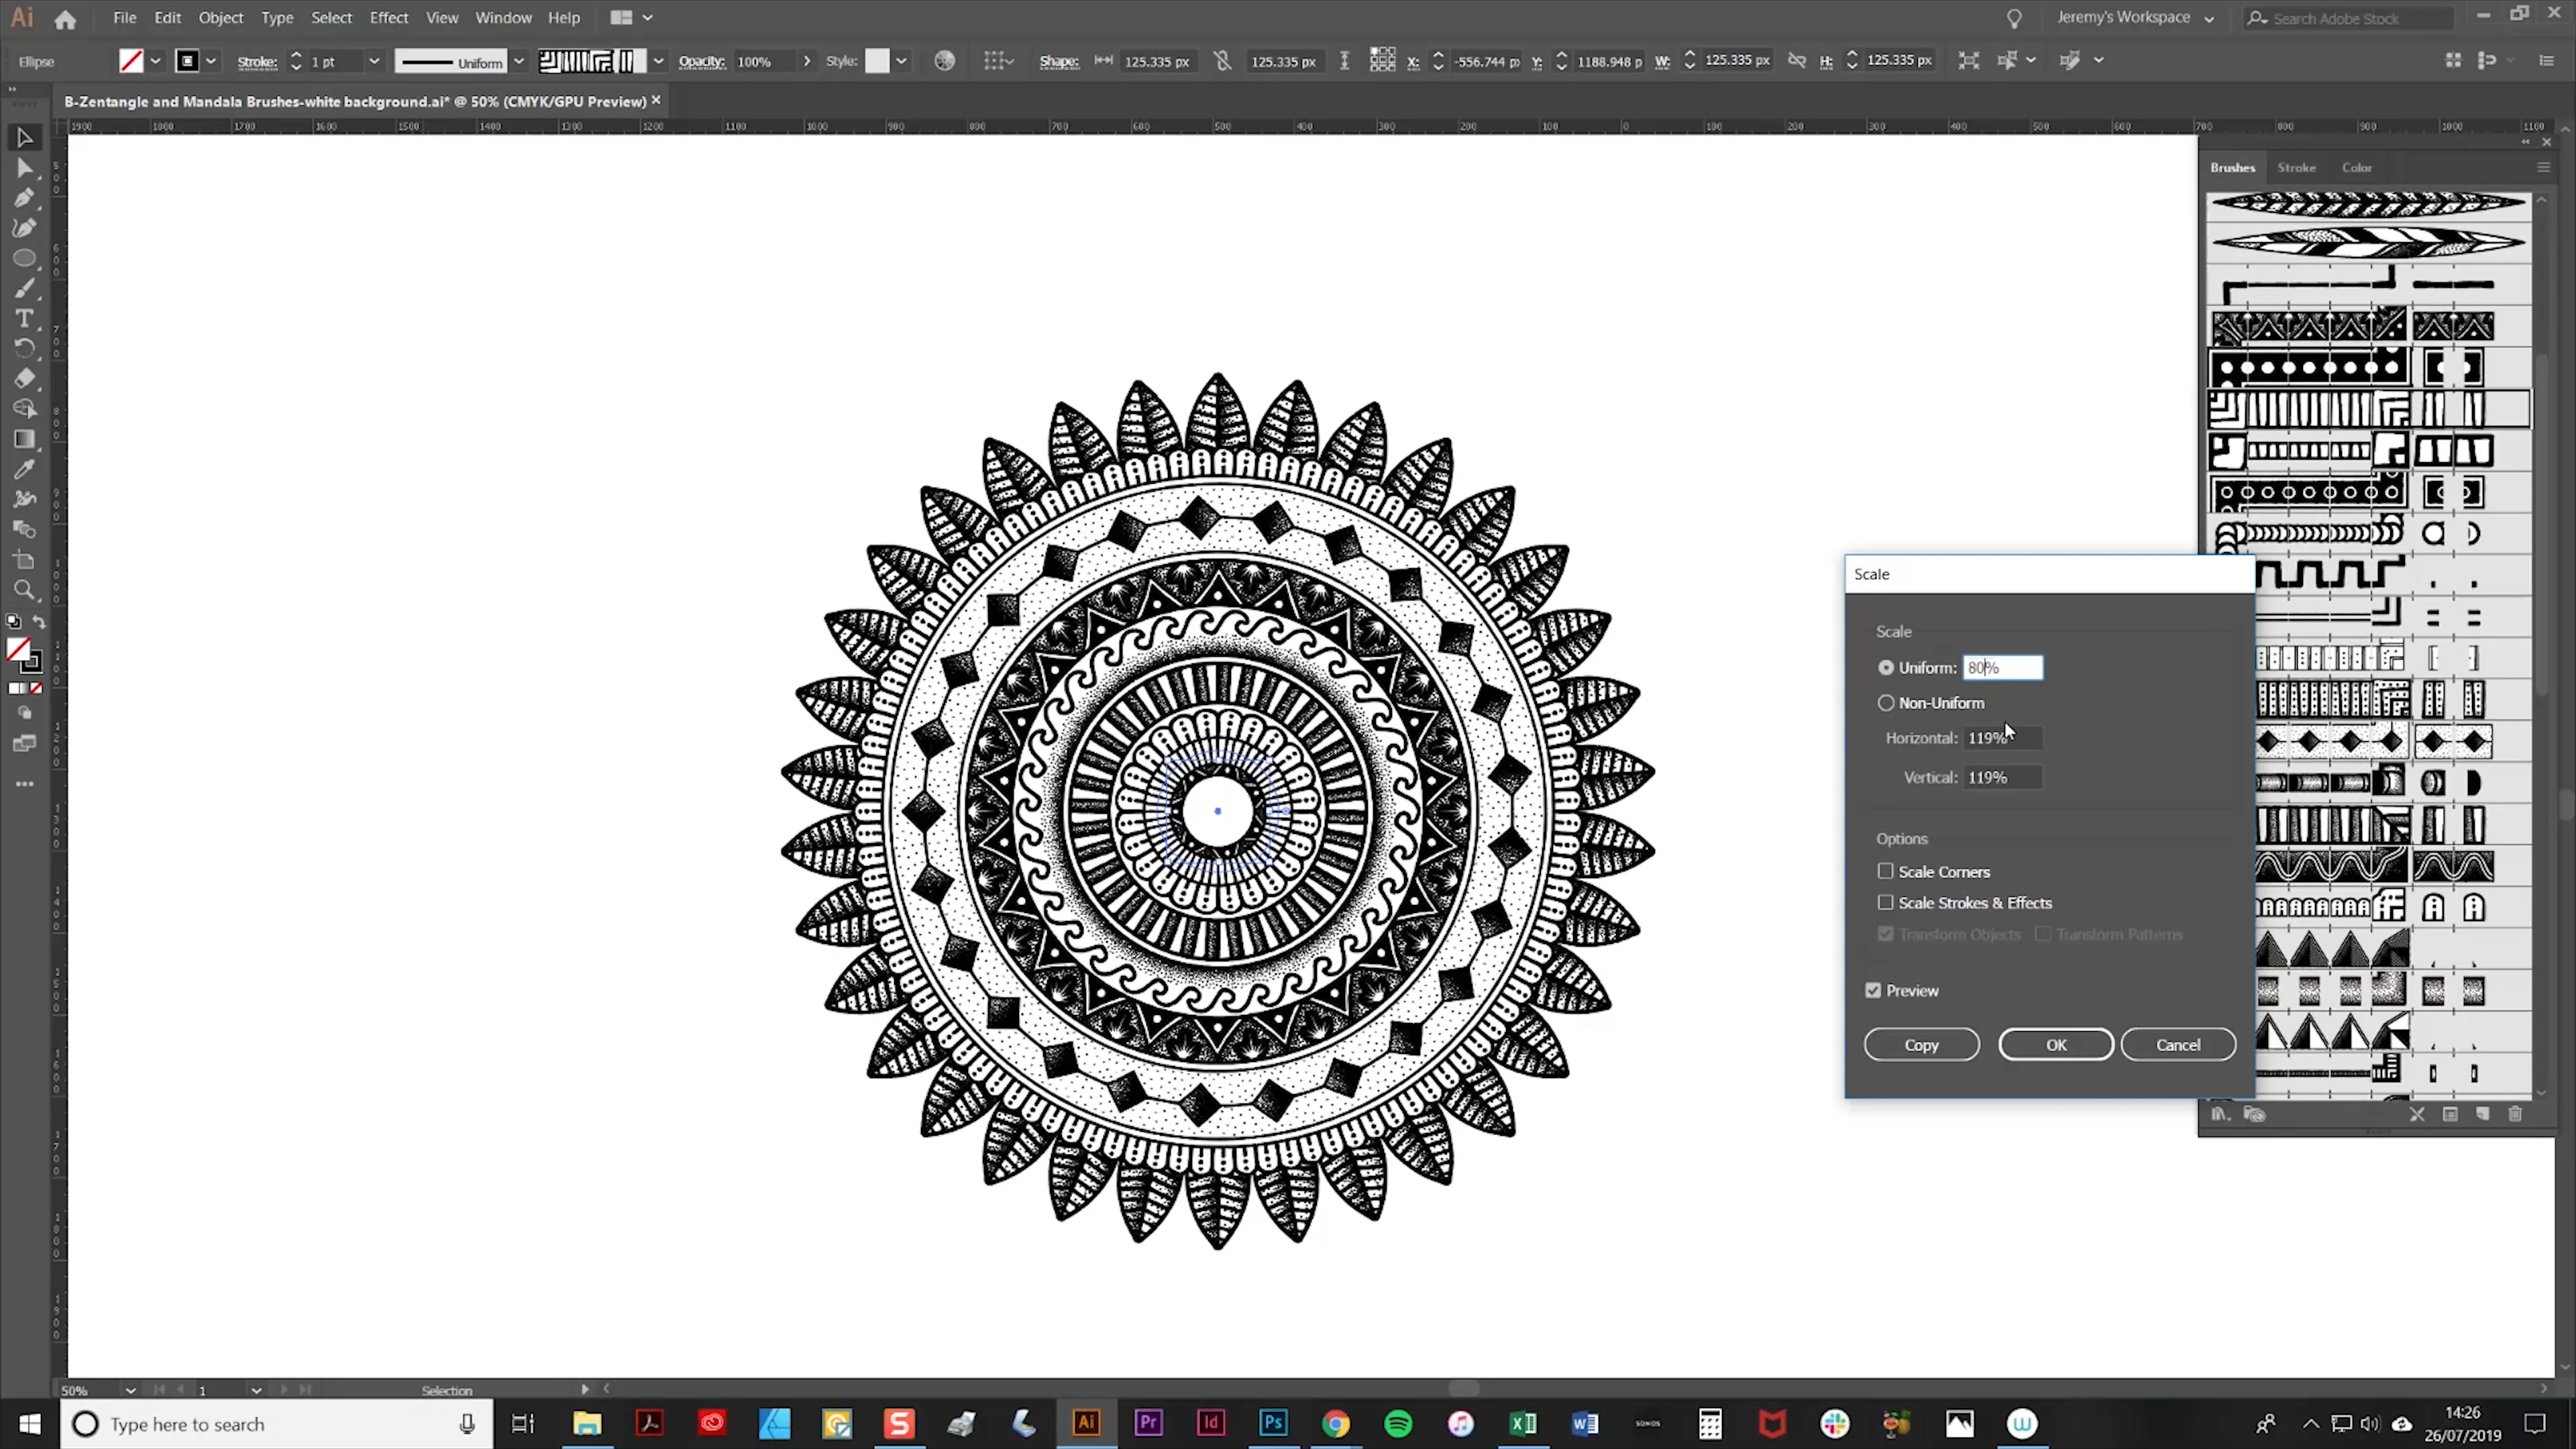The height and width of the screenshot is (1449, 2576).
Task: Uncheck the Preview checkbox
Action: [1873, 990]
